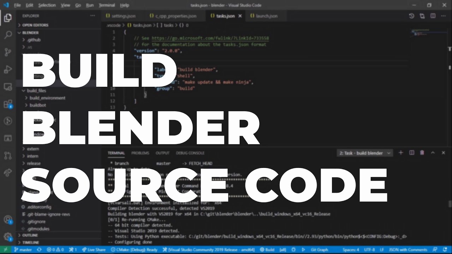Screen dimensions: 452x254
Task: Click Live Share in status bar
Action: pyautogui.click(x=94, y=250)
